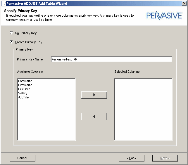Select LastName in Available Columns
188x165 pixels.
25,81
